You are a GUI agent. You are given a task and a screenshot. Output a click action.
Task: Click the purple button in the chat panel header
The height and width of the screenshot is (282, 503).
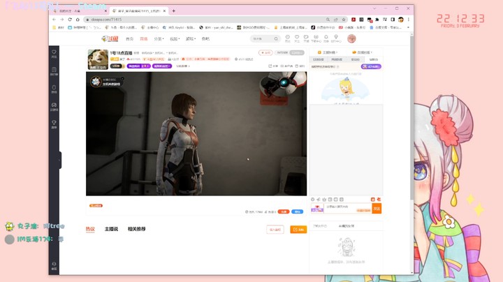[x=371, y=66]
